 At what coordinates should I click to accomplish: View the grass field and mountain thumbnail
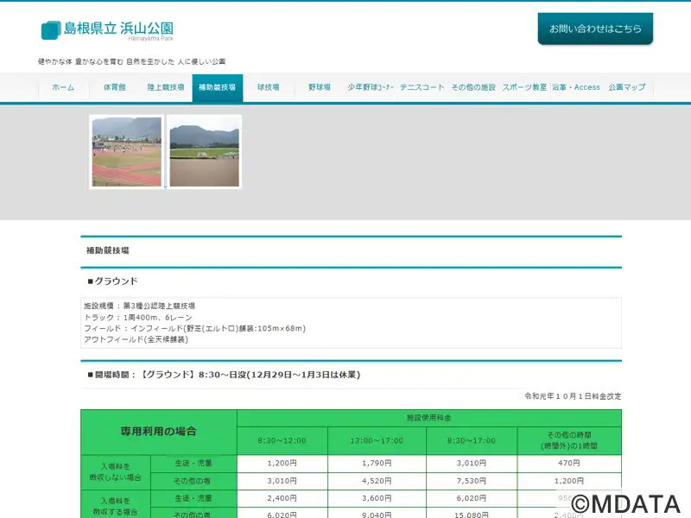pyautogui.click(x=204, y=152)
